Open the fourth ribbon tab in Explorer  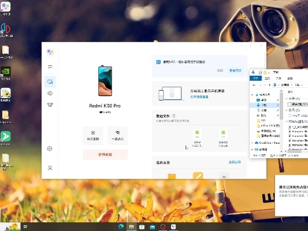coord(290,79)
